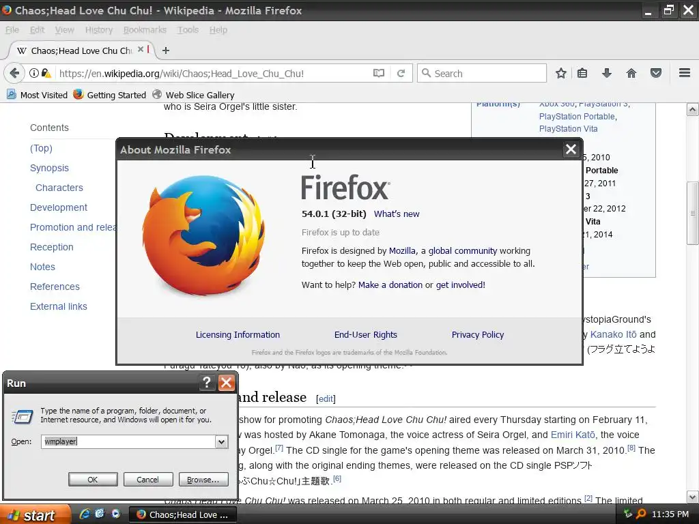Click the URL address bar
Screen dimensions: 699x524
click(214, 74)
